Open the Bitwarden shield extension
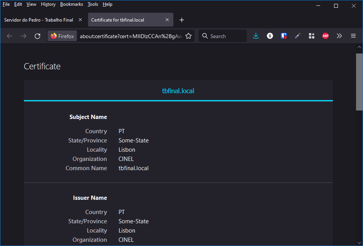Viewport: 363px width, 246px height. coord(284,36)
